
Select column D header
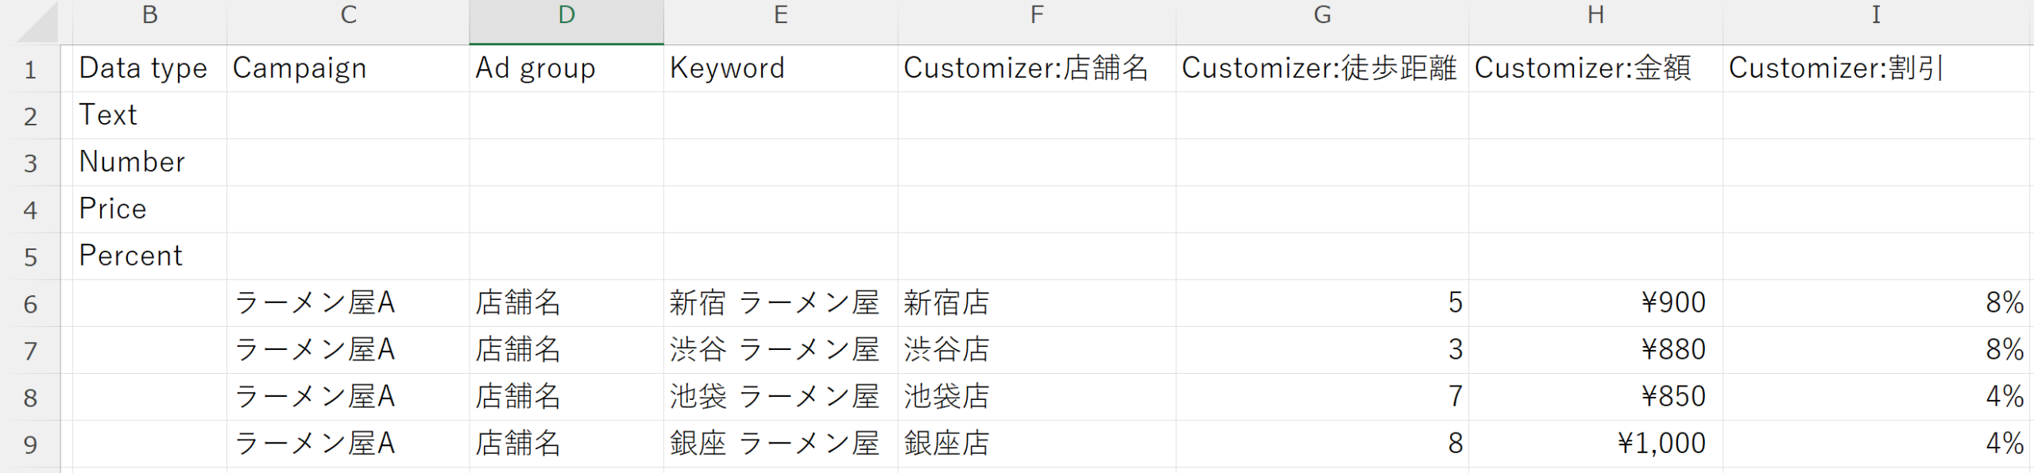click(x=566, y=16)
